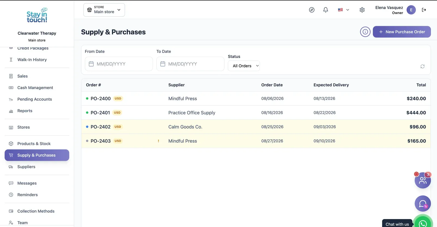Click the From Date input field

pyautogui.click(x=119, y=64)
